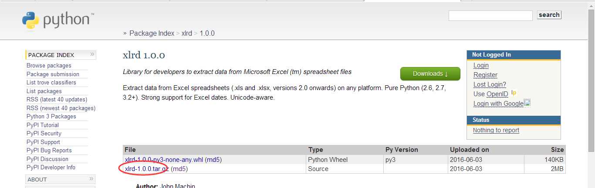This screenshot has height=188, width=595.
Task: Open PyPI Tutorial sidebar link
Action: pos(43,125)
